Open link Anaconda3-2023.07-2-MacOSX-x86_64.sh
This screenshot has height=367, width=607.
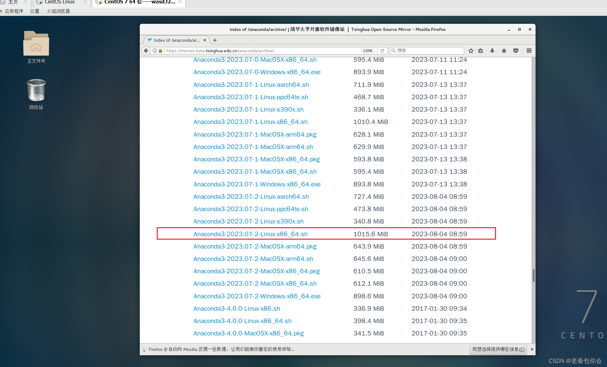tap(255, 284)
